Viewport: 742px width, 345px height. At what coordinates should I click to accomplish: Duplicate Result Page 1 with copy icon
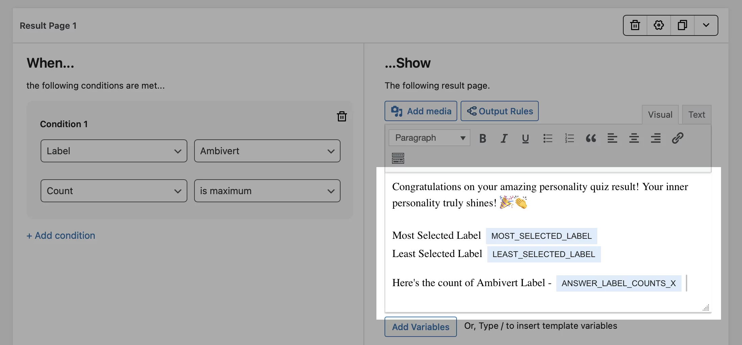coord(682,25)
